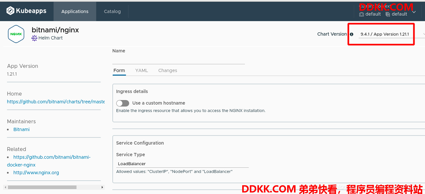Viewport: 425px width, 194px height.
Task: Click the Related sidebar heading
Action: coord(16,149)
